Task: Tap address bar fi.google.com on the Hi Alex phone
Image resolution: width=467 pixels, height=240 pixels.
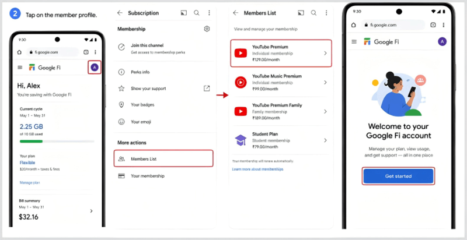Action: [53, 52]
